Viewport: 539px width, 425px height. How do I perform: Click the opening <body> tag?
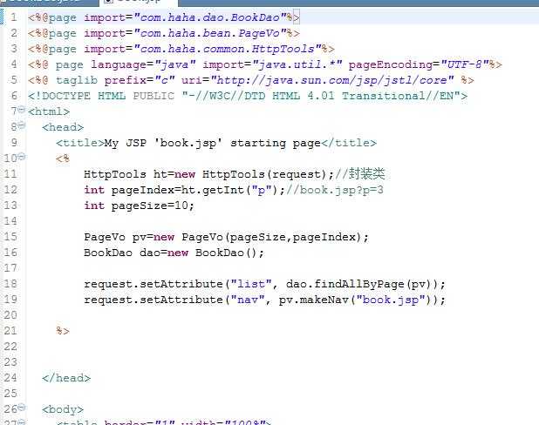pyautogui.click(x=63, y=409)
